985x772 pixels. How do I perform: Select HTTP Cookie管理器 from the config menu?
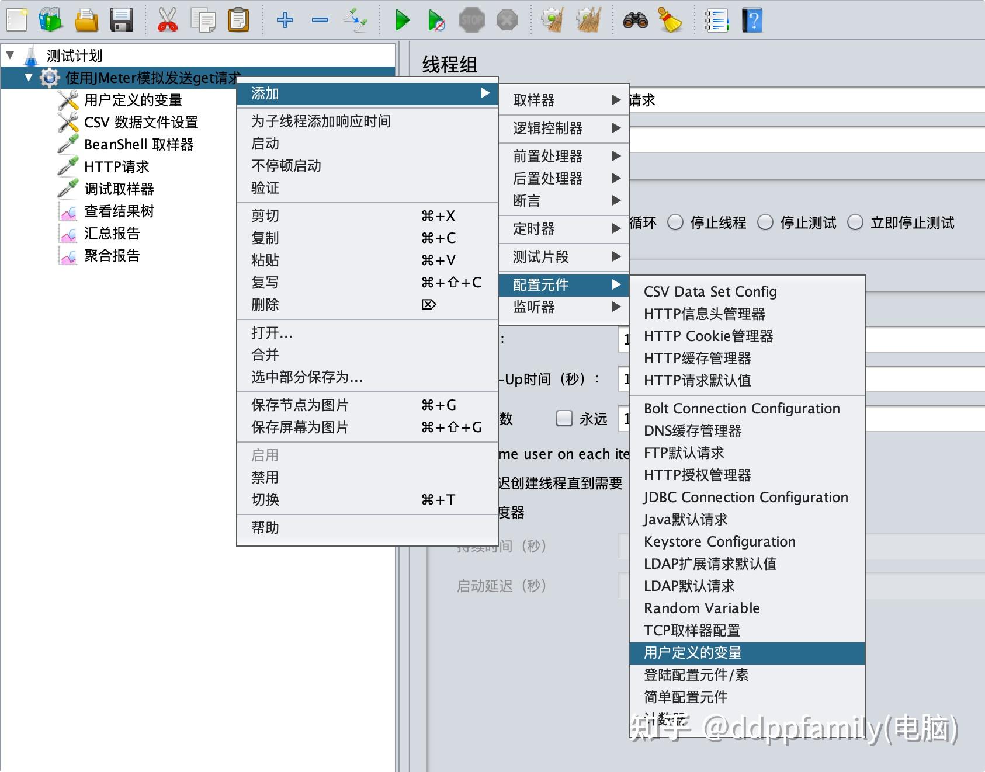pyautogui.click(x=709, y=336)
